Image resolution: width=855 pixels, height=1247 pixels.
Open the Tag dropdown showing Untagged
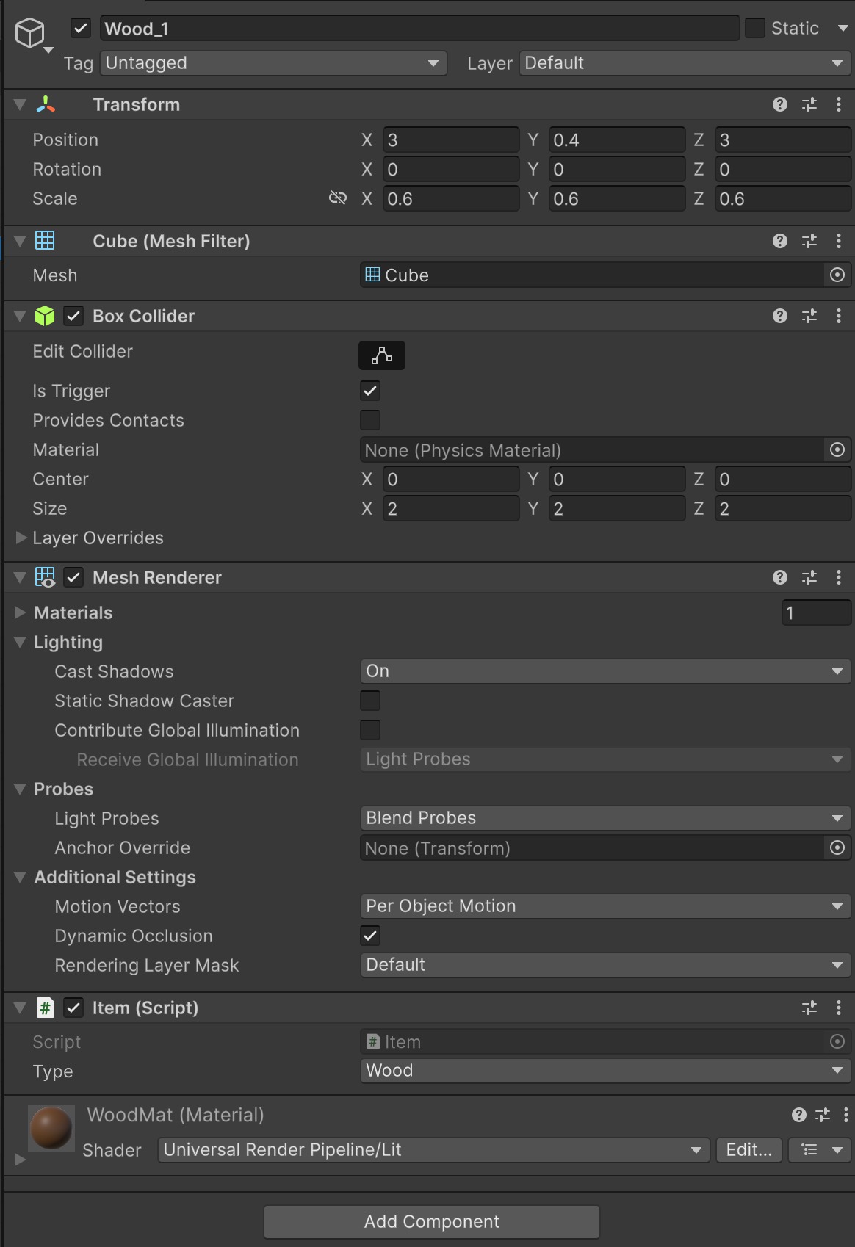click(273, 63)
